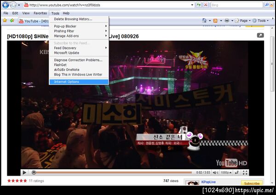This screenshot has width=276, height=195.
Task: Open the Feed Discovery submenu
Action: pyautogui.click(x=79, y=48)
